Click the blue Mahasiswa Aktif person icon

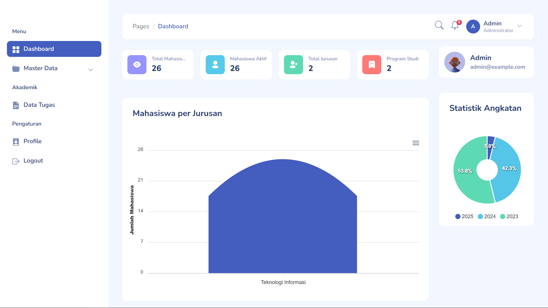(215, 65)
